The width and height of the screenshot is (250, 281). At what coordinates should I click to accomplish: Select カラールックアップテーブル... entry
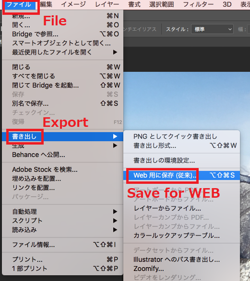click(182, 236)
